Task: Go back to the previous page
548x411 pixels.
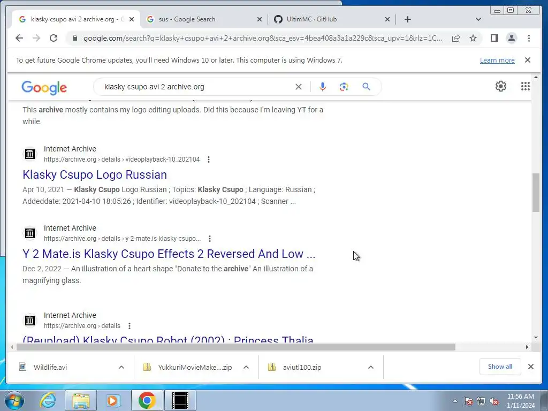Action: tap(19, 38)
